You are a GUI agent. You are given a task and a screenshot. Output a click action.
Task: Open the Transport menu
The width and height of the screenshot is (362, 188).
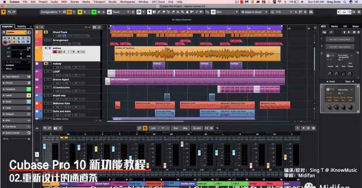(x=99, y=2)
